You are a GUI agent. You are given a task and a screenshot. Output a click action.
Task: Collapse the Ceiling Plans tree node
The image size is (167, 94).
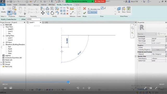point(3,36)
